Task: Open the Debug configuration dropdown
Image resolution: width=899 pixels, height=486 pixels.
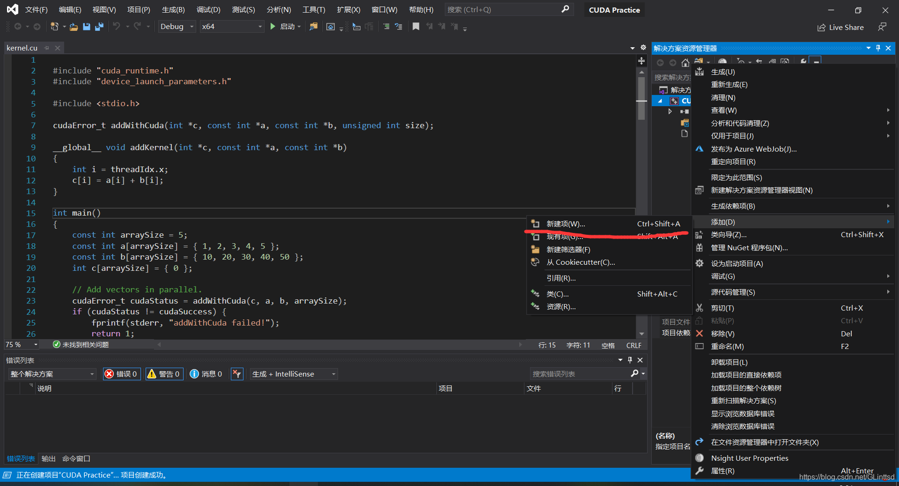Action: 177,27
